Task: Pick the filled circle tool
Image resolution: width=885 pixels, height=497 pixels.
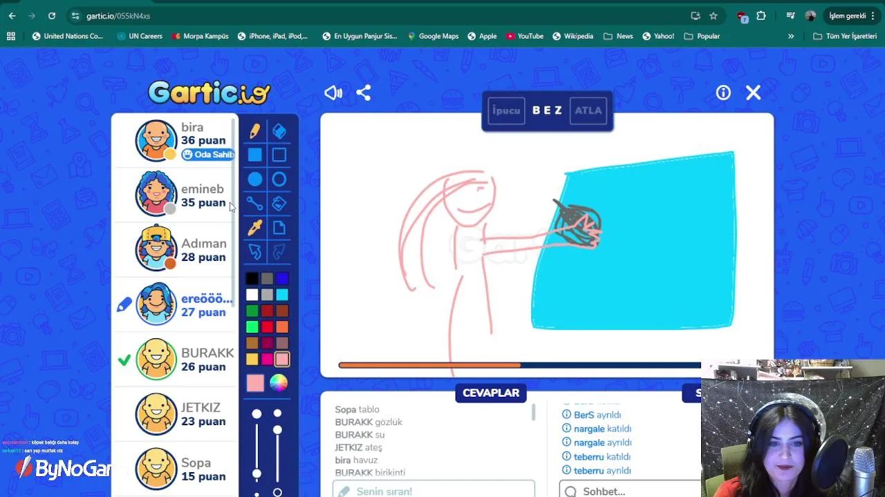Action: [x=254, y=179]
